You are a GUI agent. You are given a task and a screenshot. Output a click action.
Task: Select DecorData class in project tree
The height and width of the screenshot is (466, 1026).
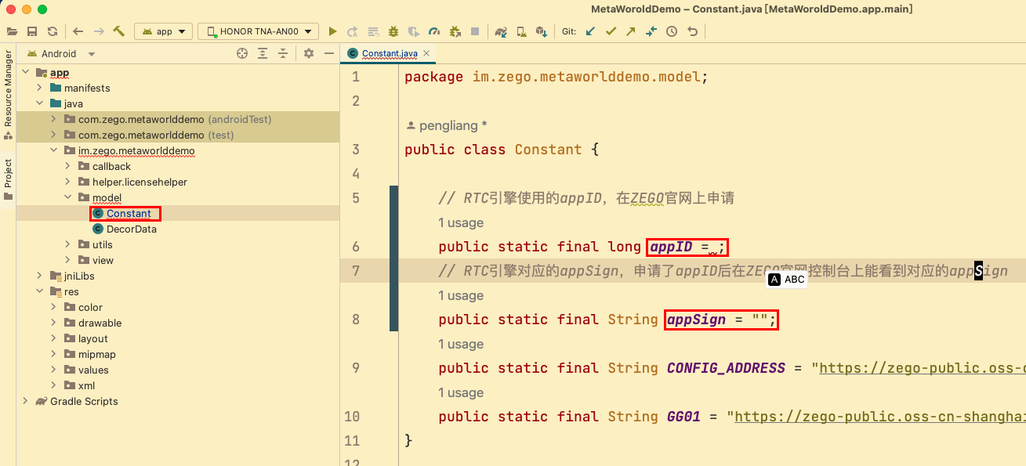click(x=131, y=229)
